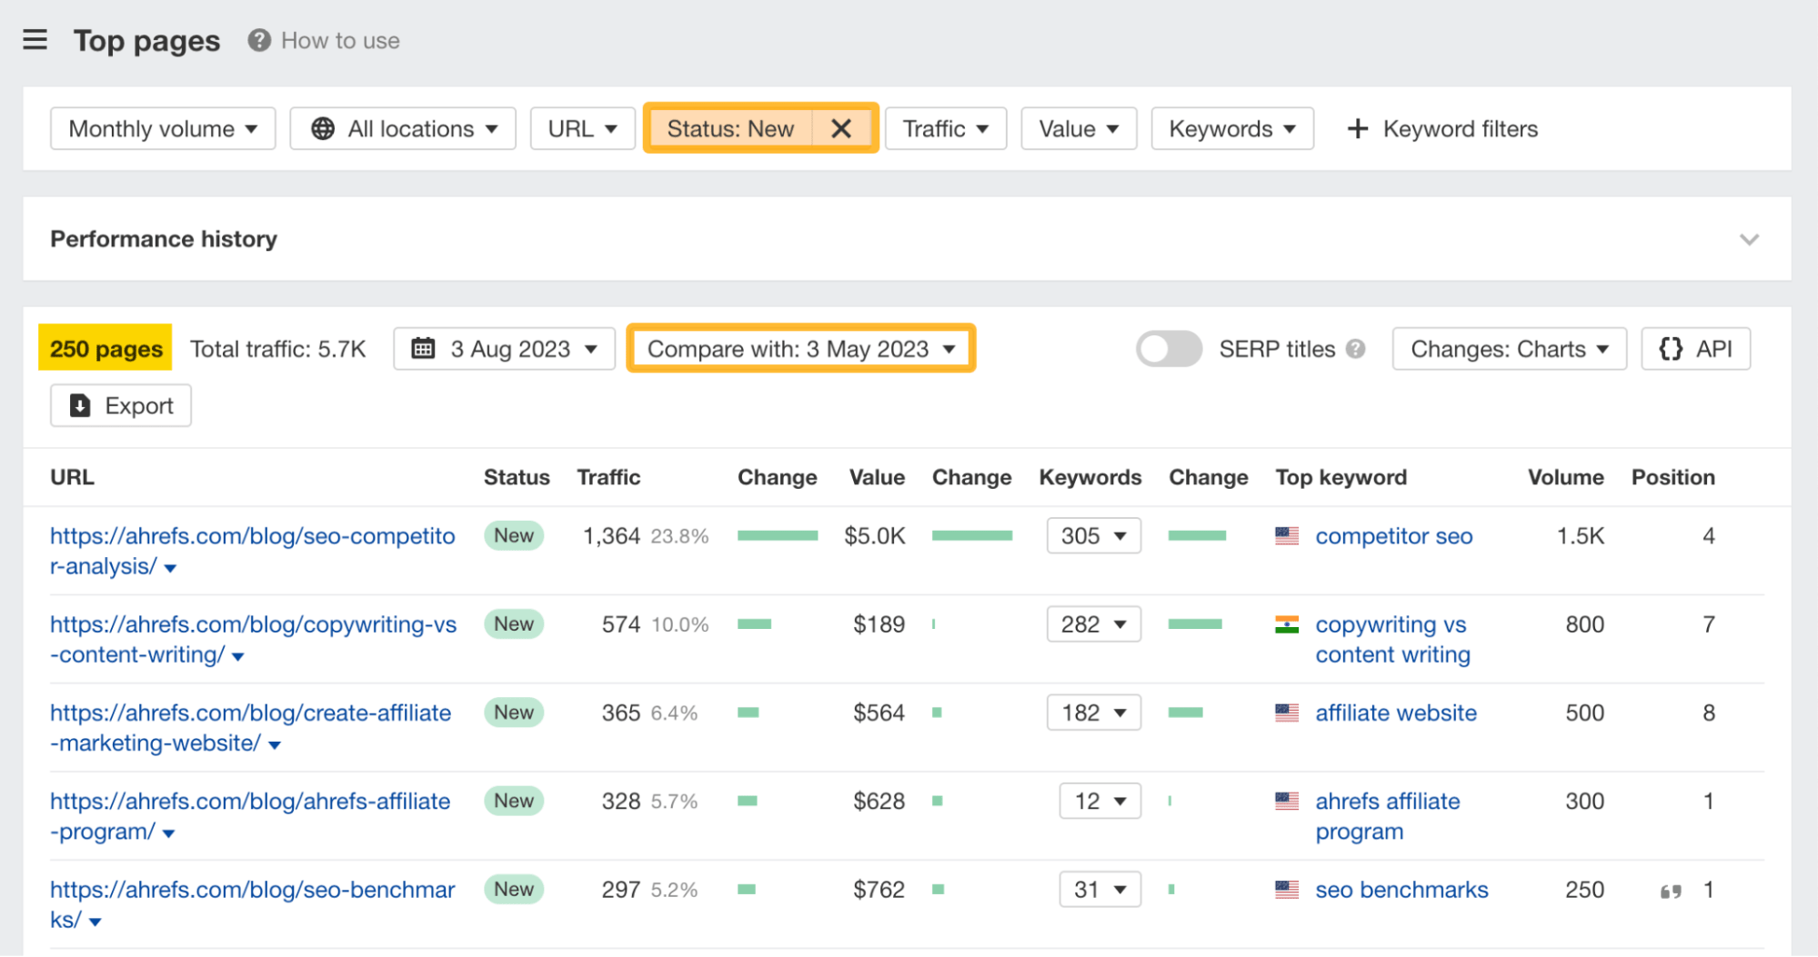Click the India flag beside copywriting vs content writing
Screen dimensions: 1818x957
[x=1287, y=624]
